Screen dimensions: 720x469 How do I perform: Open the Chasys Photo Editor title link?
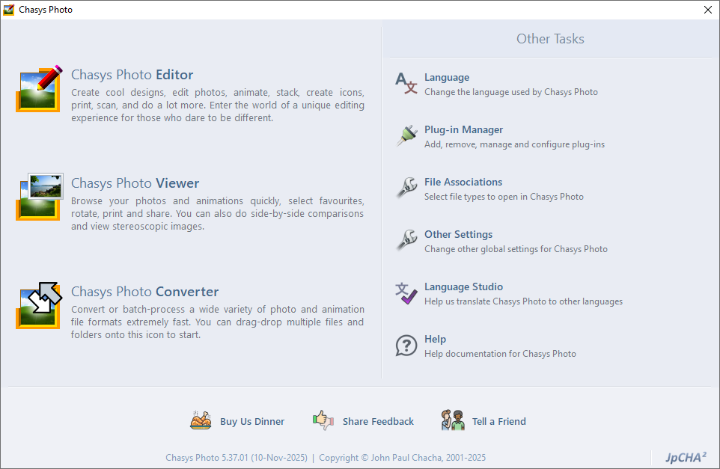click(132, 75)
